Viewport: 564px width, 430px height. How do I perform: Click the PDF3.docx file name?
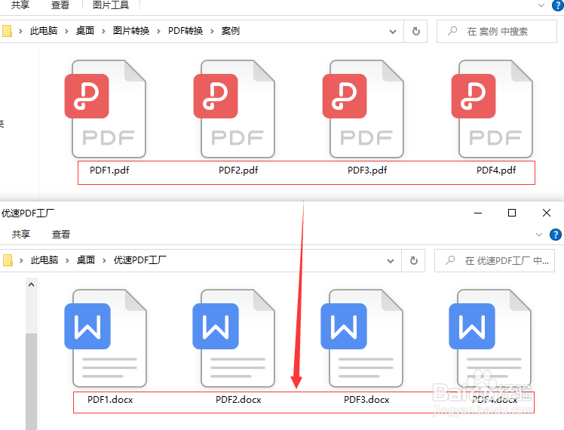click(366, 399)
